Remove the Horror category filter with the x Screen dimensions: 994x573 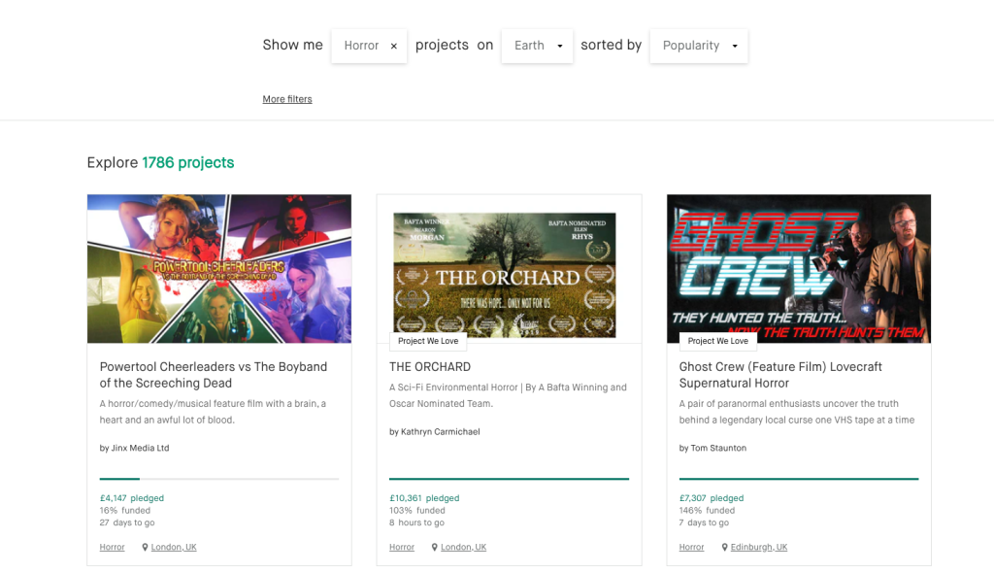[x=393, y=46]
